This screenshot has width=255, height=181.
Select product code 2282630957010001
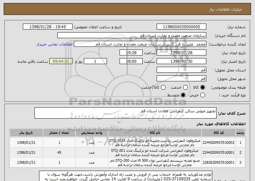pos(219,163)
